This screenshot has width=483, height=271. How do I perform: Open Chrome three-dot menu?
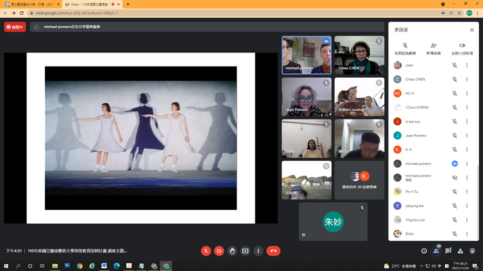tap(477, 13)
